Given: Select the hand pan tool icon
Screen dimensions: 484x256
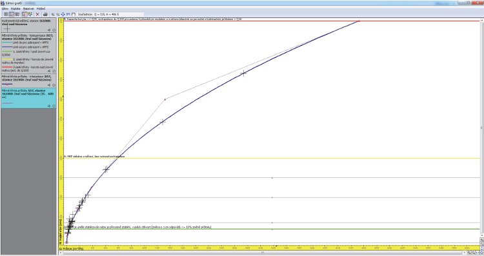Looking at the screenshot, I should 74,14.
